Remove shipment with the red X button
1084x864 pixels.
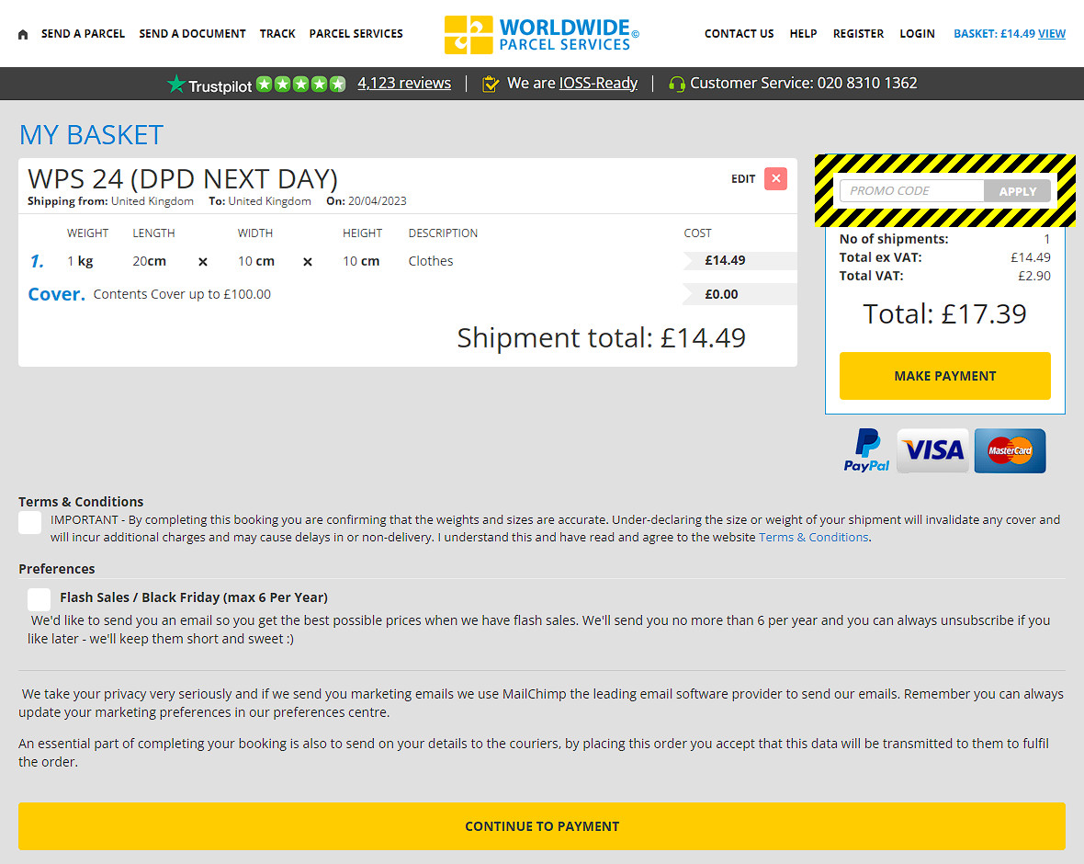point(775,178)
